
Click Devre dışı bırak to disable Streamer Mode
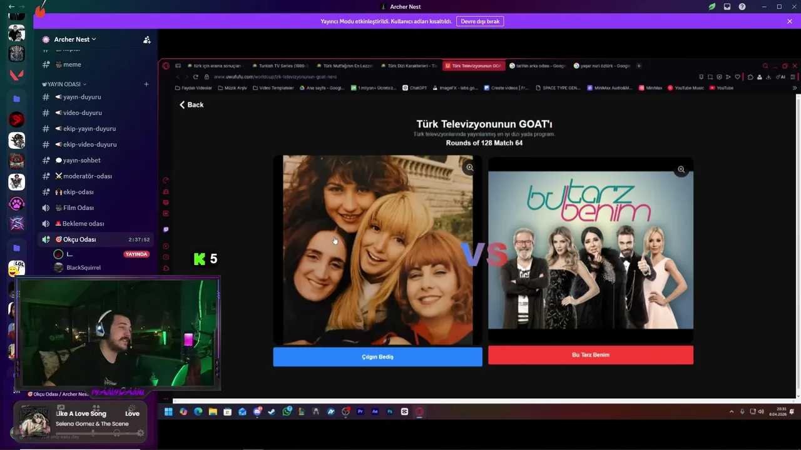click(x=480, y=21)
